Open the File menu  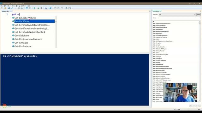[x=2, y=6]
